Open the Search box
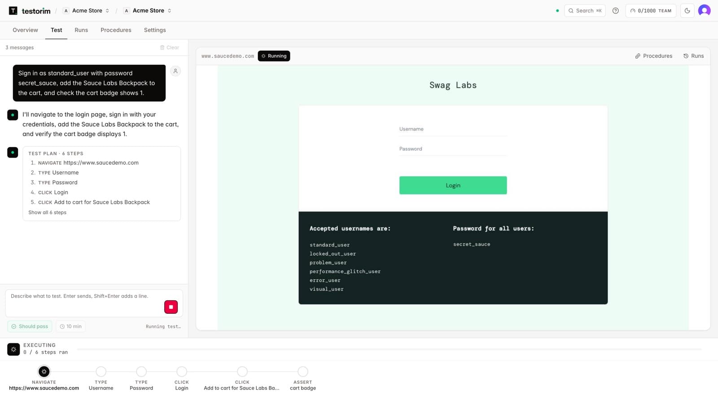The height and width of the screenshot is (404, 718). [585, 11]
